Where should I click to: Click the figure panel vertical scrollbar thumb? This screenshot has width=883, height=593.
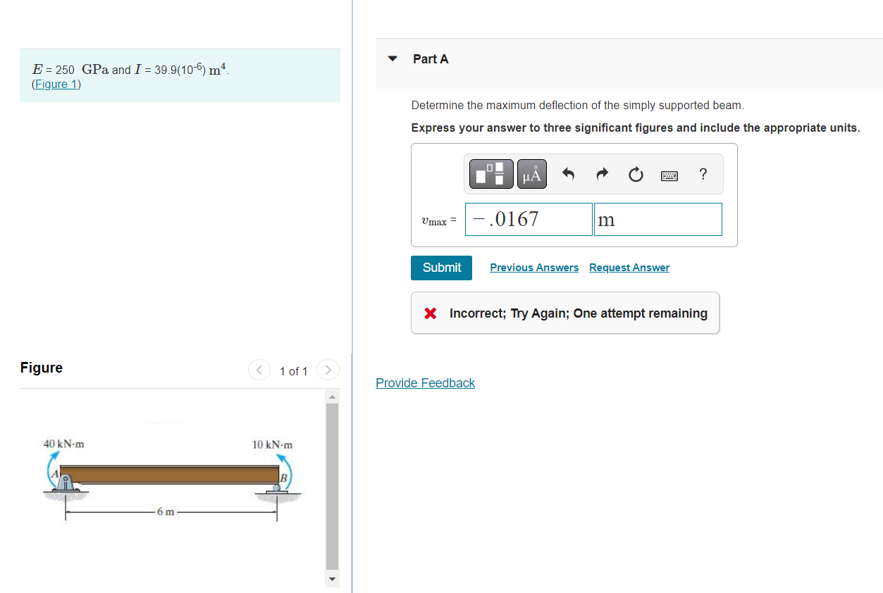coord(332,485)
